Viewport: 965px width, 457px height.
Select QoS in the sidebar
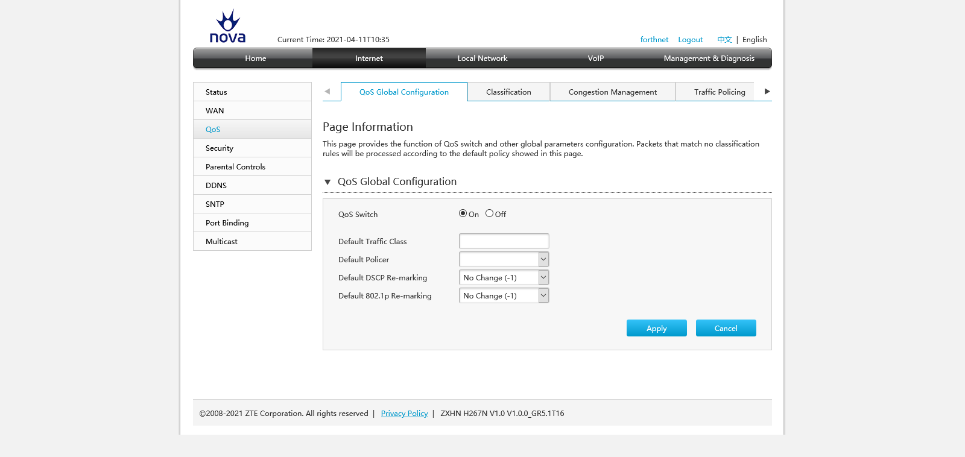(x=252, y=129)
